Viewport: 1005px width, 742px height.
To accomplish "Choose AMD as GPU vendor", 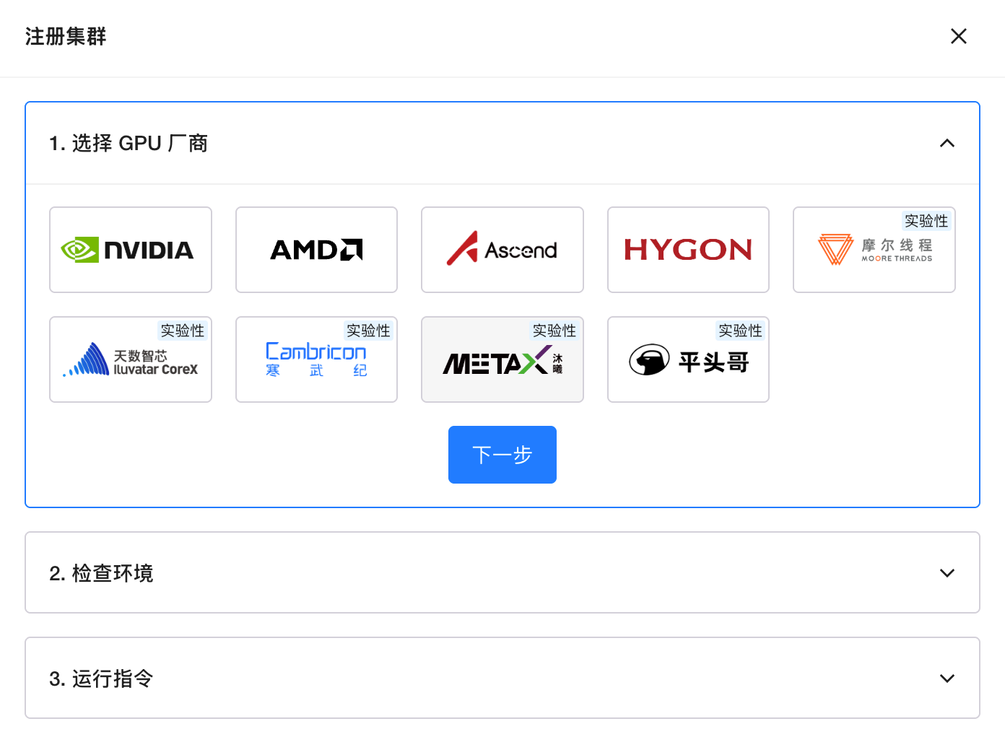I will pos(316,250).
